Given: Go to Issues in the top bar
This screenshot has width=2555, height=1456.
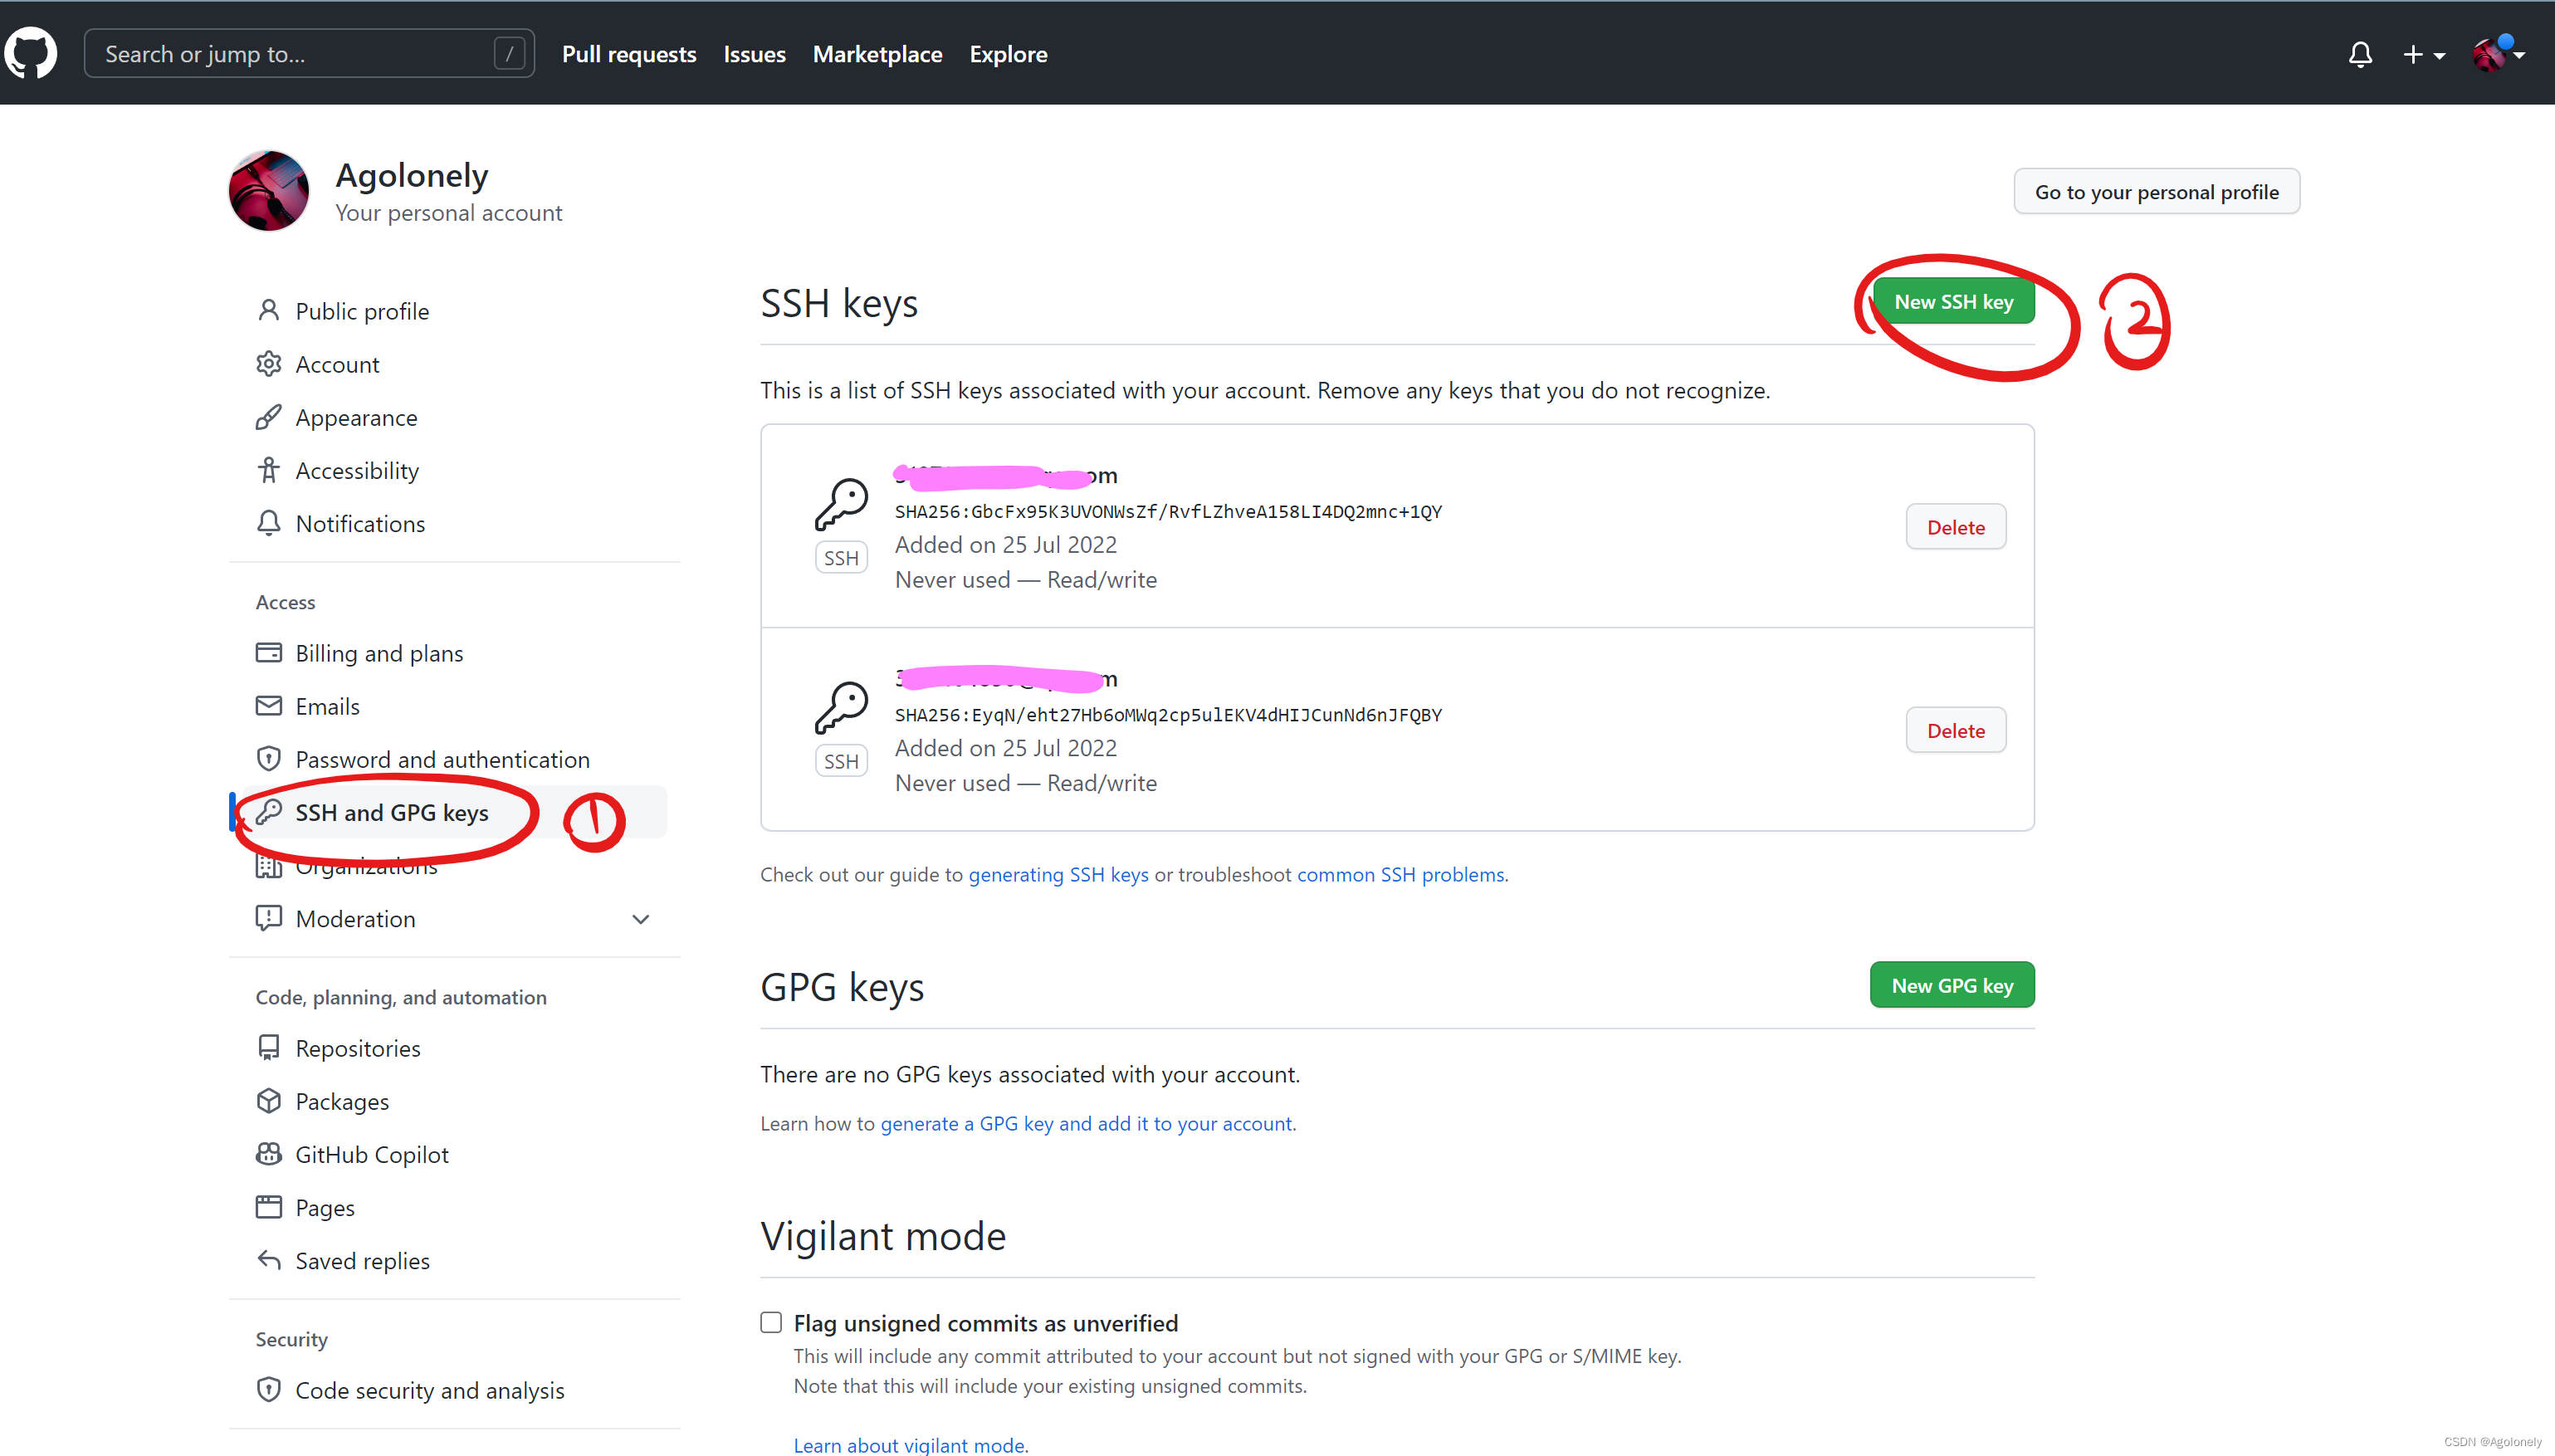Looking at the screenshot, I should [x=754, y=54].
